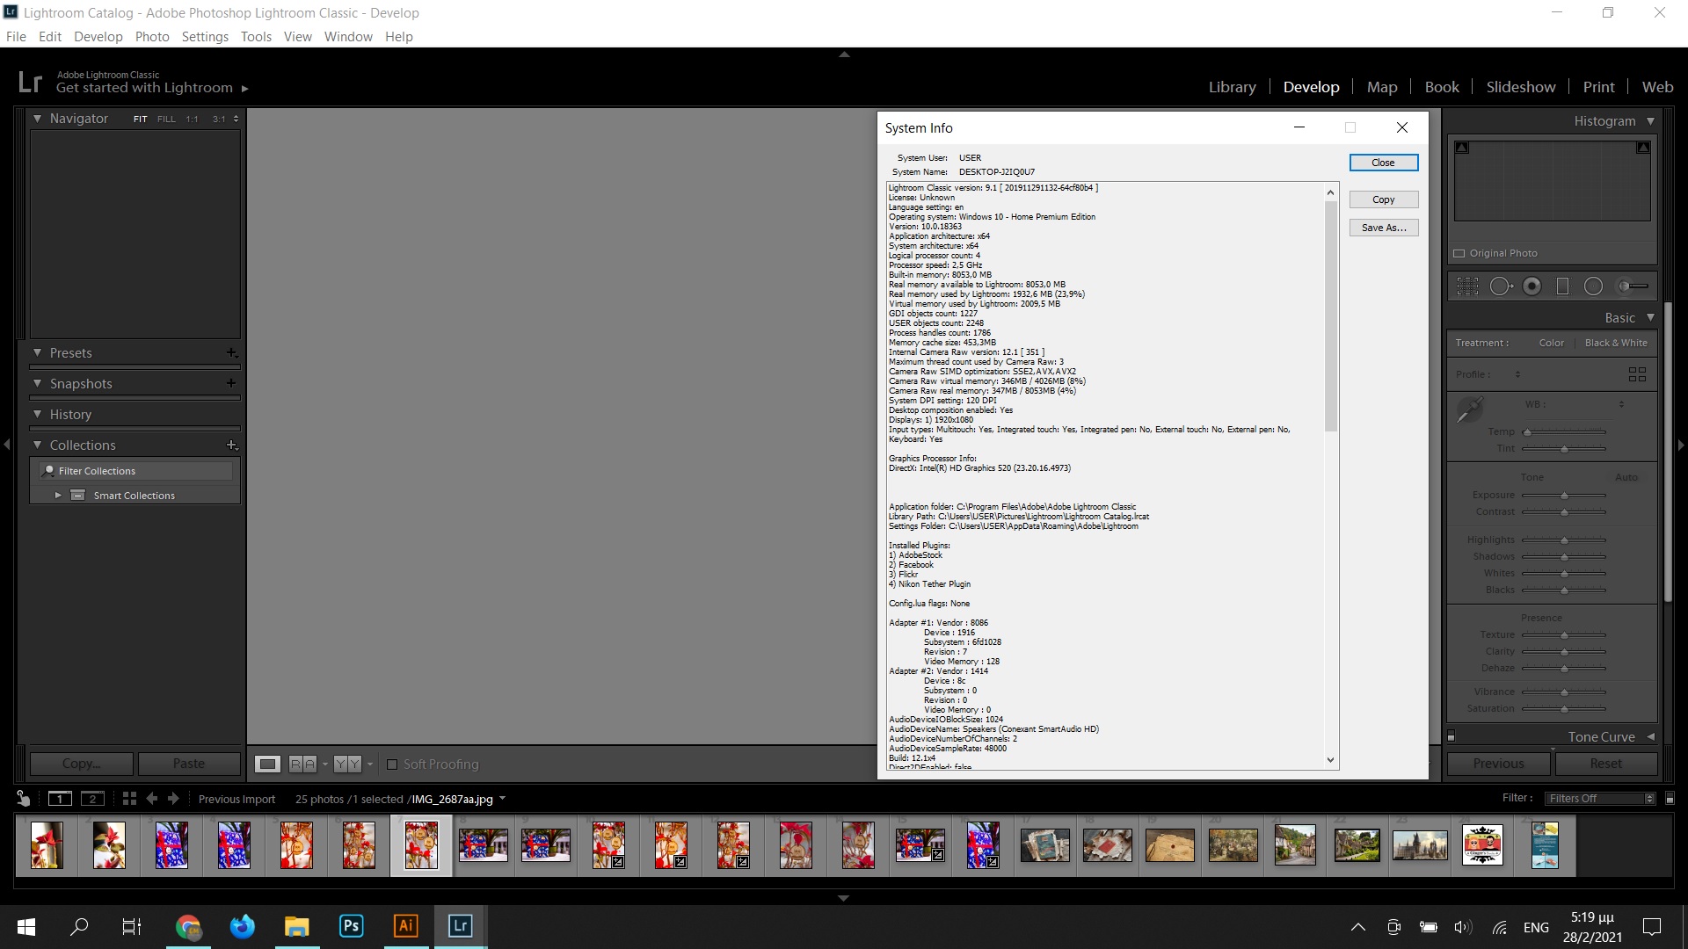The height and width of the screenshot is (949, 1688).
Task: Toggle the Original Photo checkbox
Action: (1459, 253)
